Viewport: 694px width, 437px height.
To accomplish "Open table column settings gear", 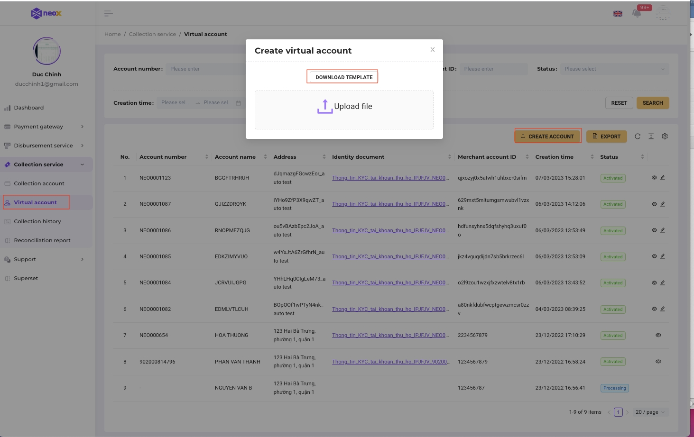I will (665, 137).
